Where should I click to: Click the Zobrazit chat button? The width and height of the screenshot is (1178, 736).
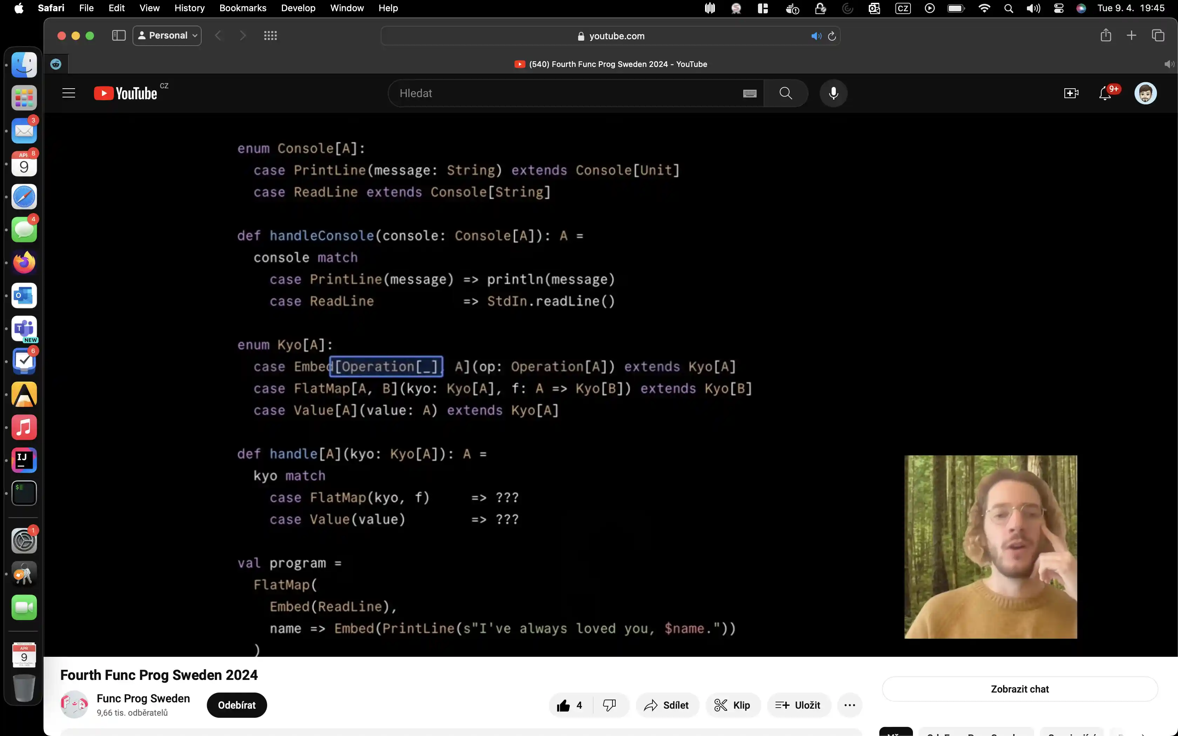tap(1019, 689)
